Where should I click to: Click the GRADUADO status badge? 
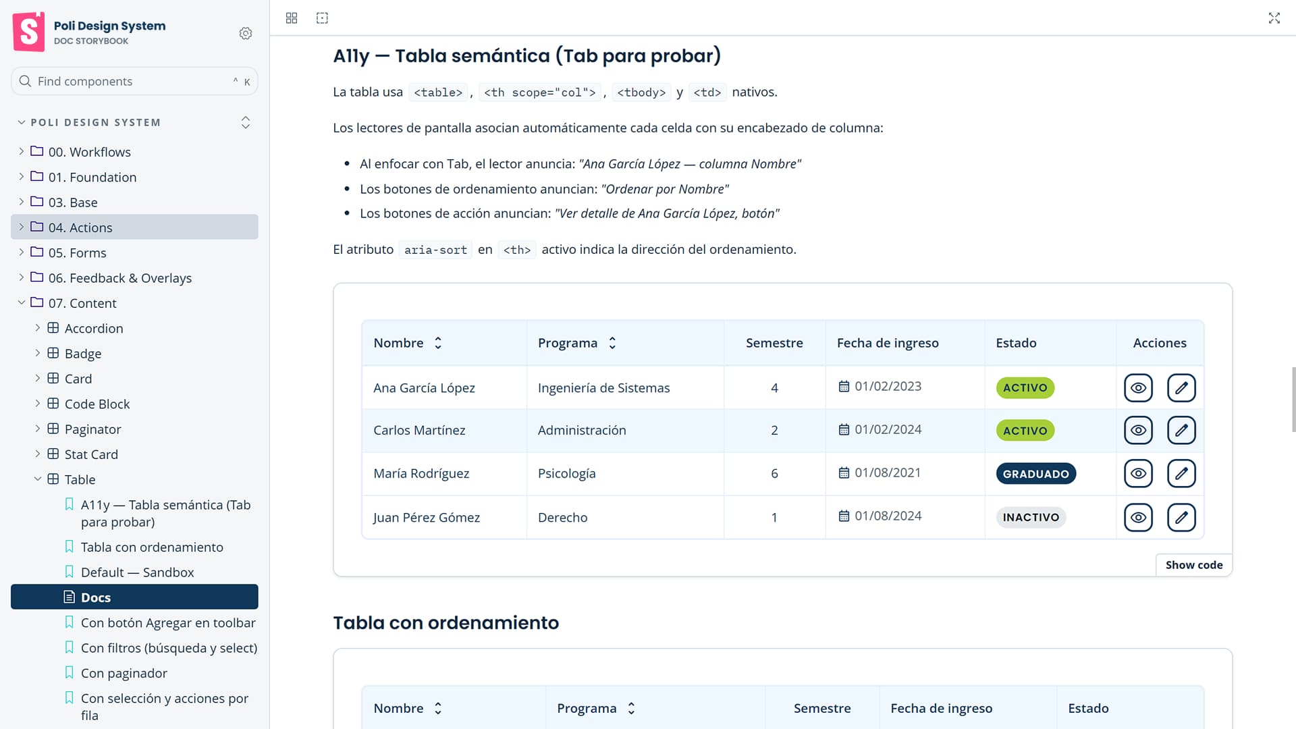[1035, 474]
